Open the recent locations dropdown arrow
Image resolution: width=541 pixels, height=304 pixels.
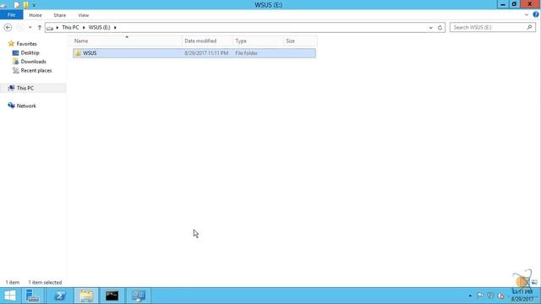(x=30, y=28)
